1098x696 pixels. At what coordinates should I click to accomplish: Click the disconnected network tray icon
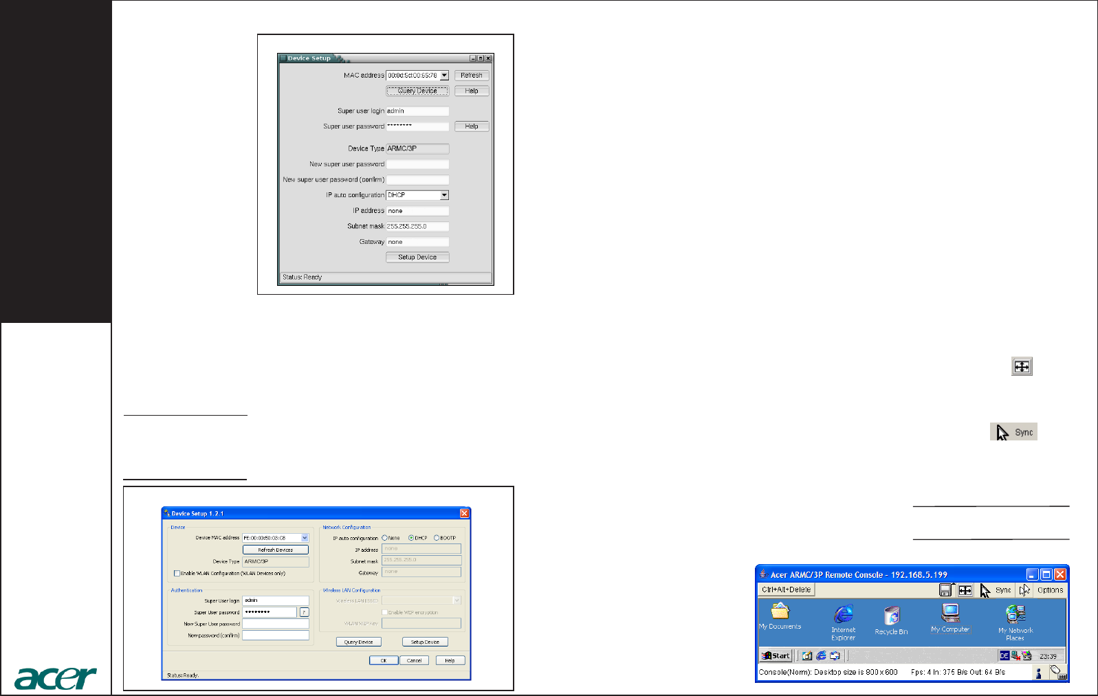point(1015,656)
